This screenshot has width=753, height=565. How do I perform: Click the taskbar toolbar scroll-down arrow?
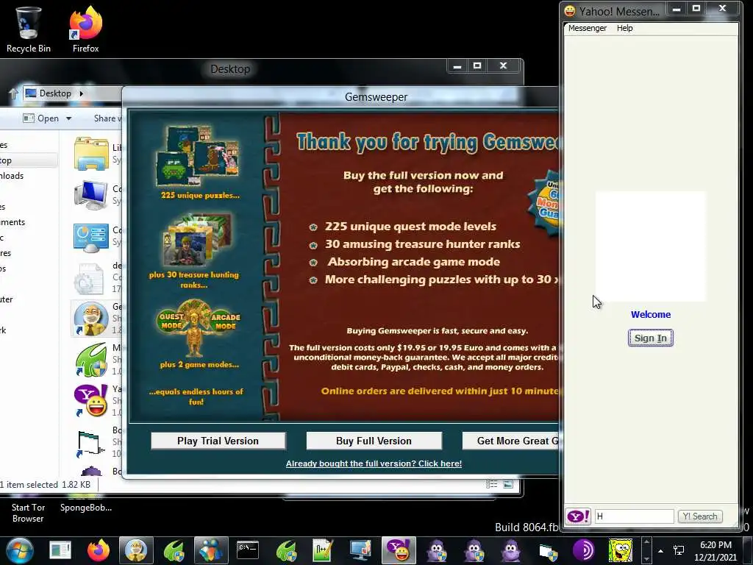point(646,558)
